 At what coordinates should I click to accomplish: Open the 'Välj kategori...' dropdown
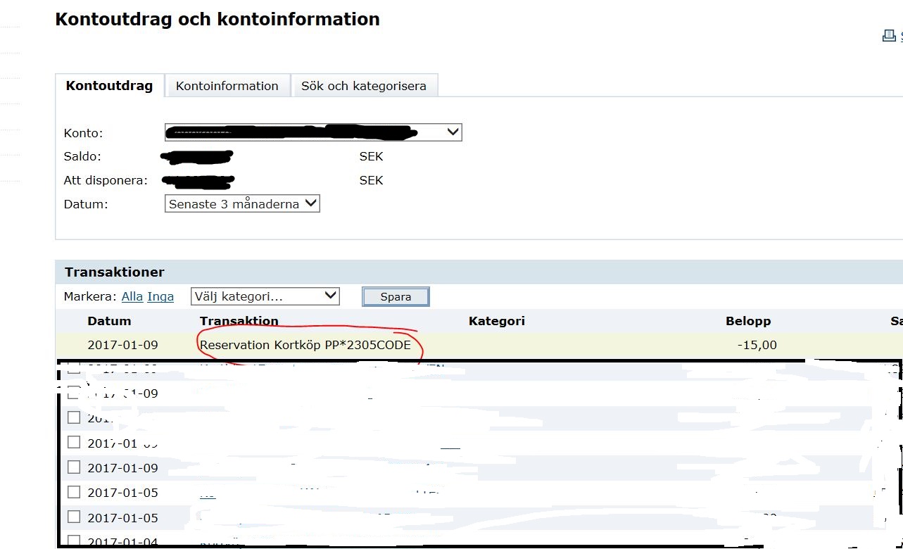pos(265,296)
